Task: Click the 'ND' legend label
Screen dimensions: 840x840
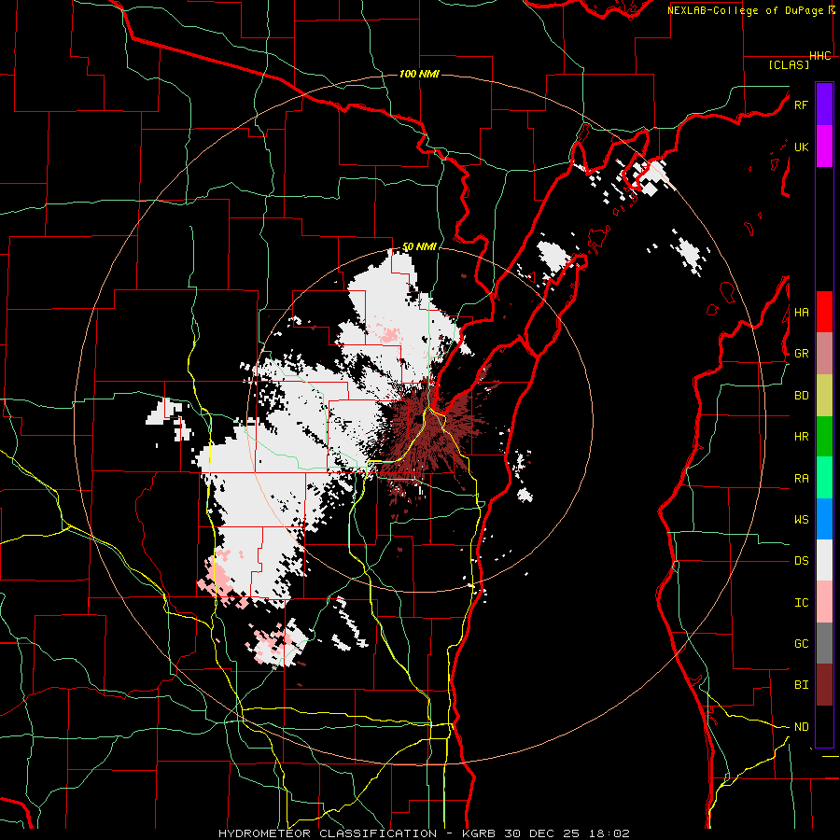Action: tap(801, 727)
